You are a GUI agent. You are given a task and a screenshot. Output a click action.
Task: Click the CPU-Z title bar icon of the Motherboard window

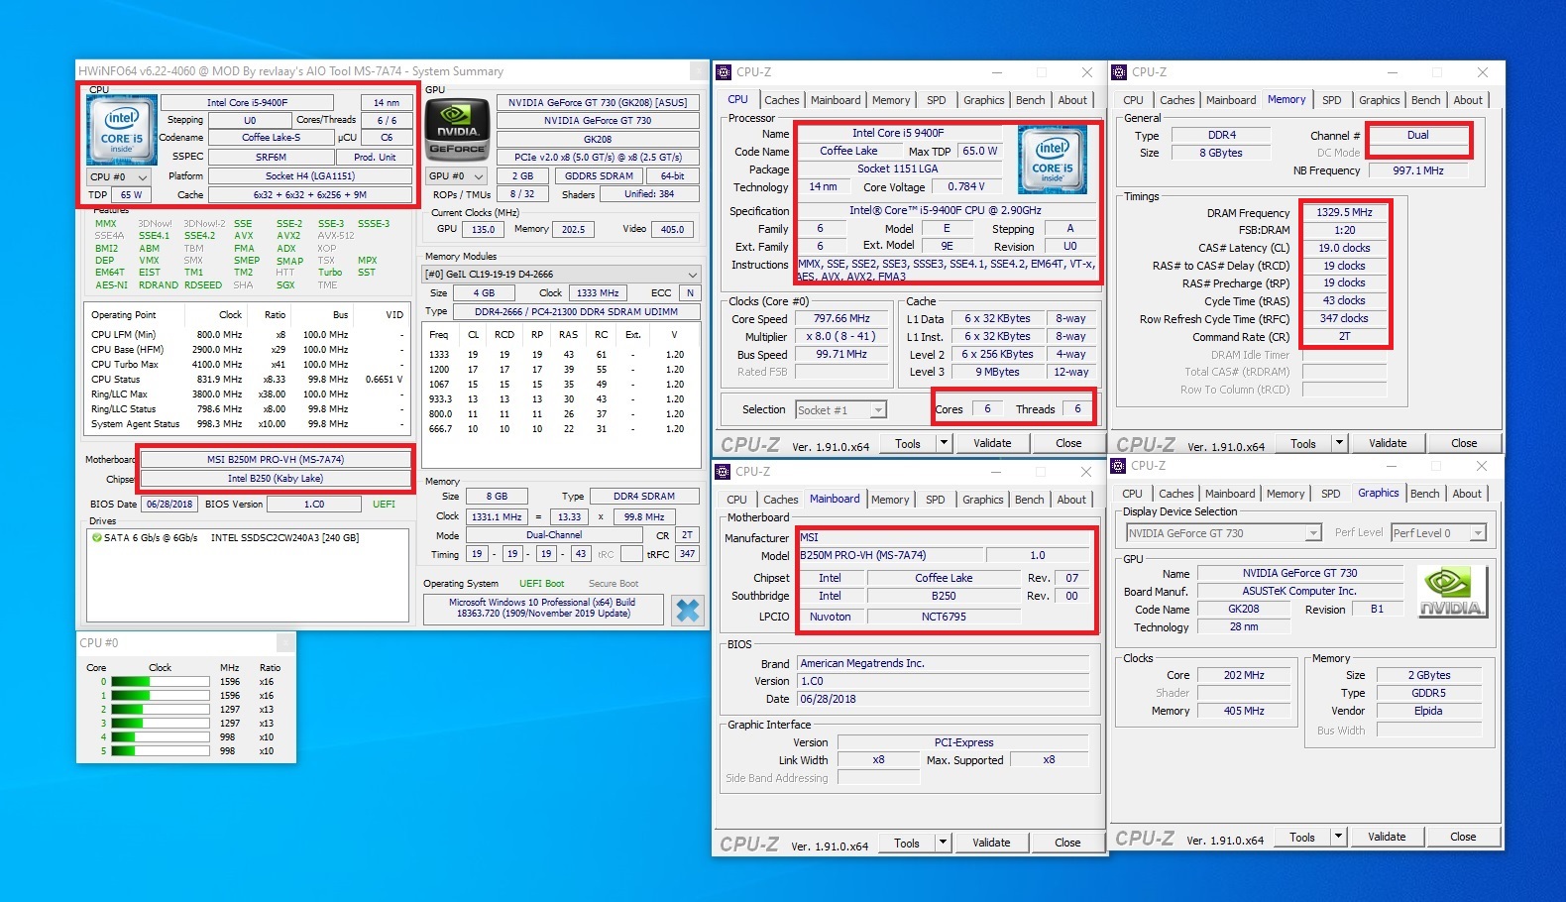tap(724, 472)
